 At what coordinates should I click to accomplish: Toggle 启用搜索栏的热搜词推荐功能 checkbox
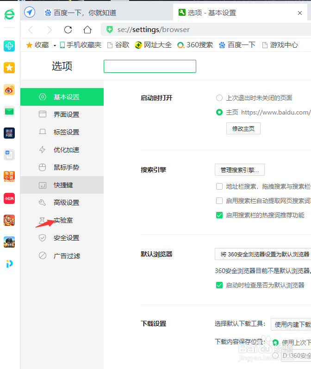pos(219,215)
